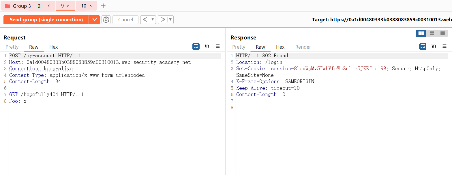
Task: Open the history forward dropdown
Action: [170, 20]
